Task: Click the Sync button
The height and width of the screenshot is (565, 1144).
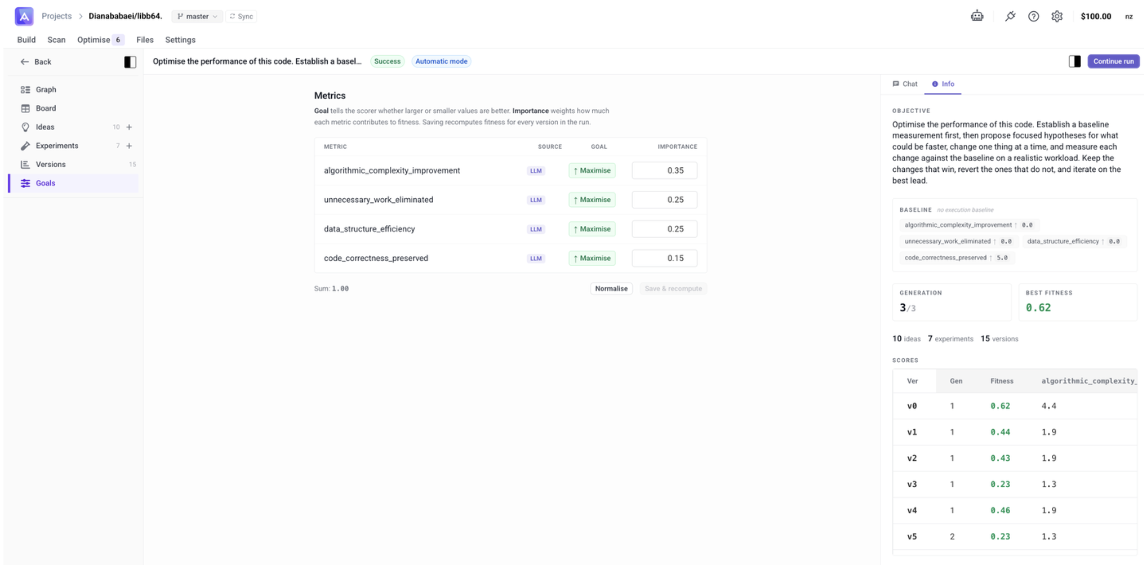Action: point(241,16)
